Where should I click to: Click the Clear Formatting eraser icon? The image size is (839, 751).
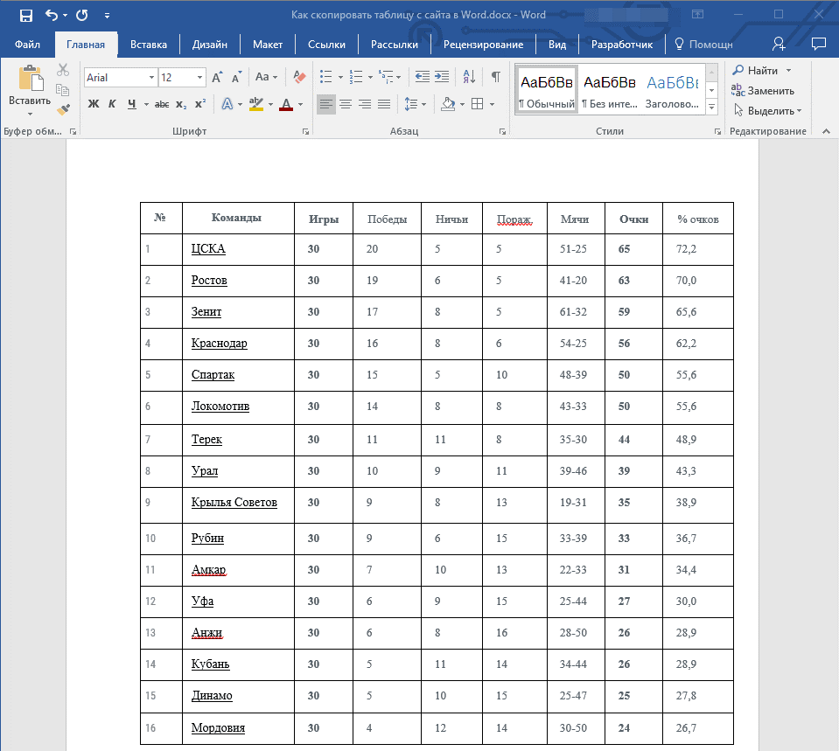pos(300,77)
